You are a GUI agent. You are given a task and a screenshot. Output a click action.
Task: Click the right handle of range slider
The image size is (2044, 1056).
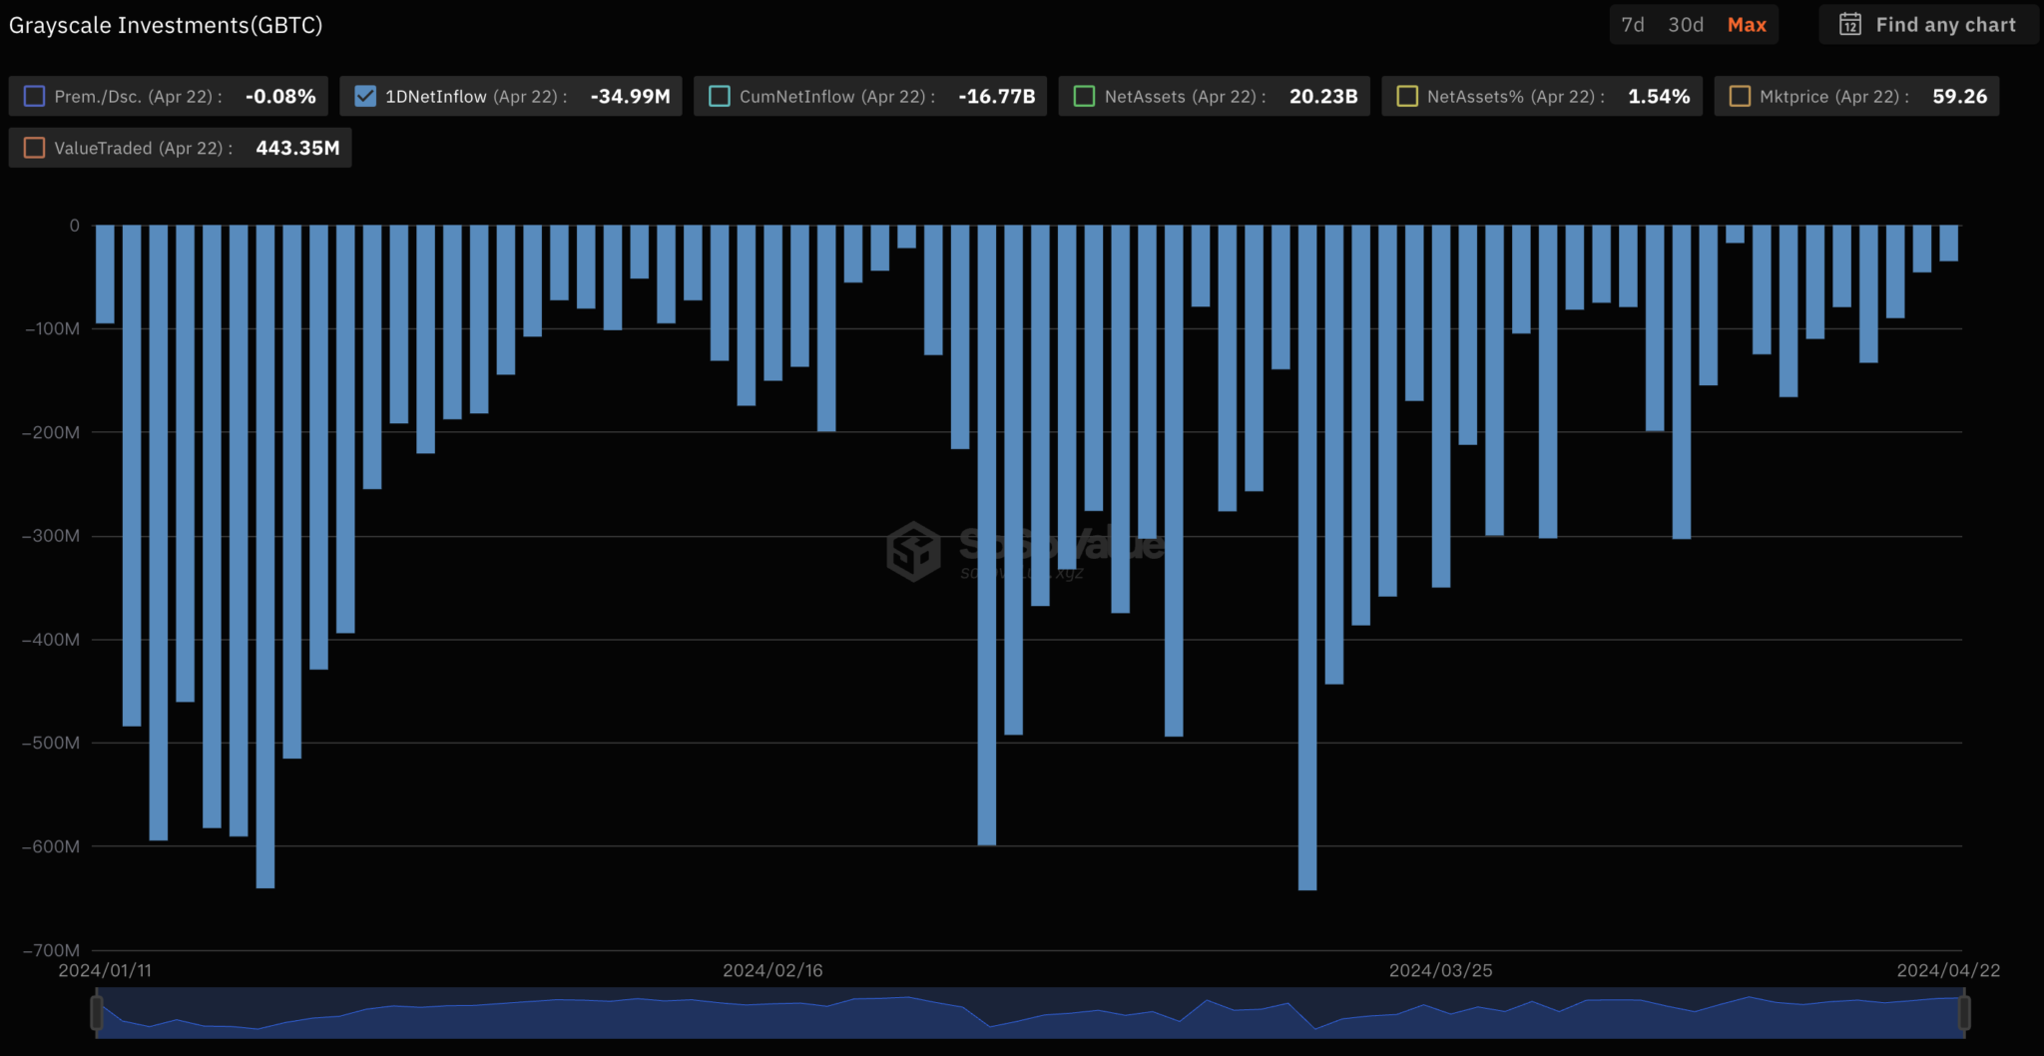point(1963,1012)
